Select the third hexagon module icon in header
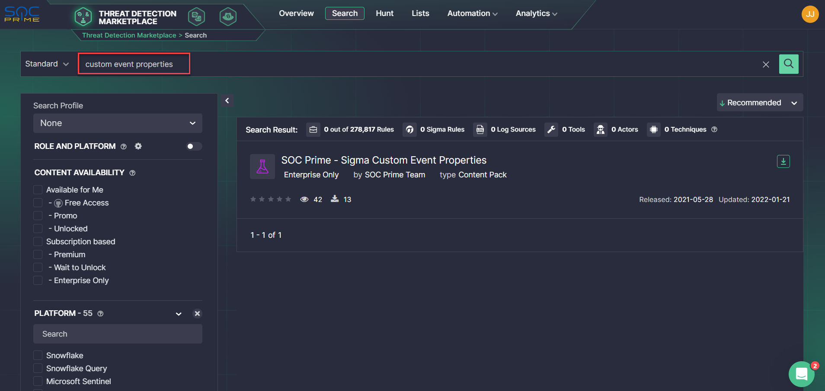Image resolution: width=825 pixels, height=391 pixels. coord(228,17)
